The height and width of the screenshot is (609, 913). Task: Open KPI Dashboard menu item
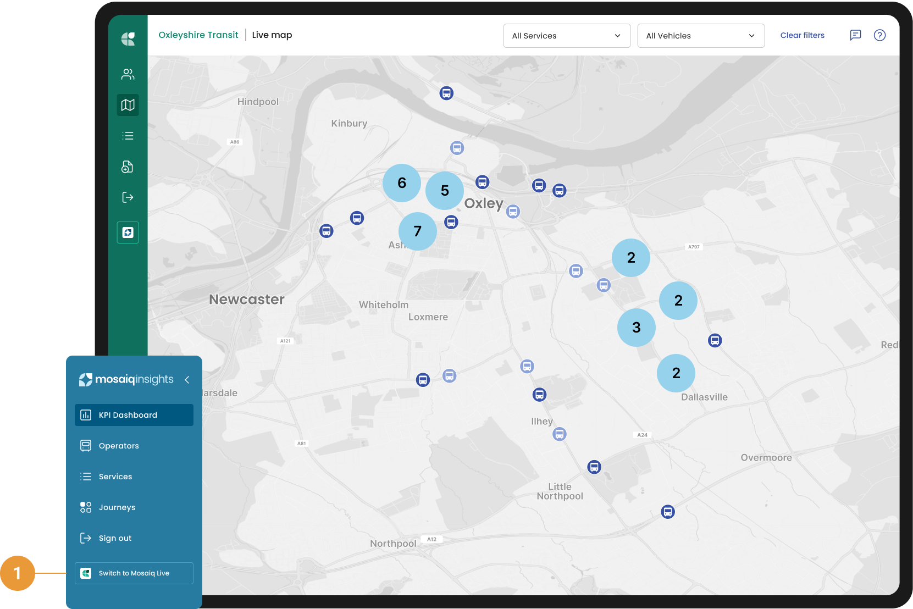tap(134, 415)
